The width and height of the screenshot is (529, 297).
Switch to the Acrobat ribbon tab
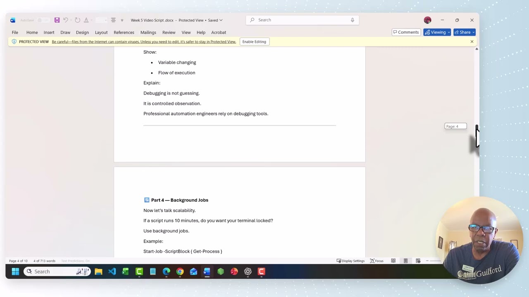point(219,32)
